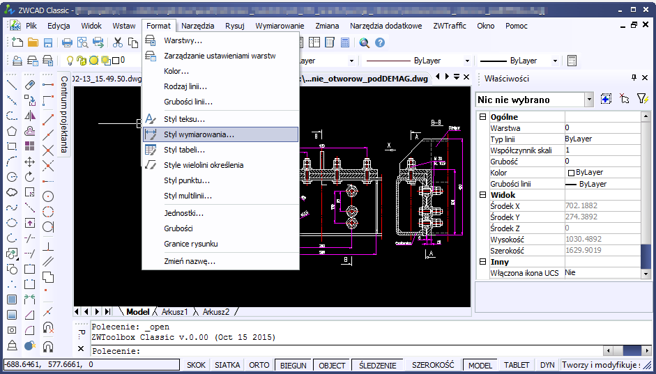656x374 pixels.
Task: Choose the Move tool (four-arrow icon)
Action: click(x=30, y=162)
